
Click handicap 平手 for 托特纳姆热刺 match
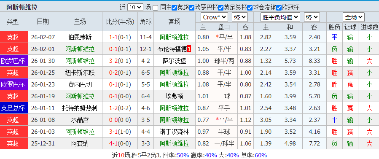(x=224, y=108)
